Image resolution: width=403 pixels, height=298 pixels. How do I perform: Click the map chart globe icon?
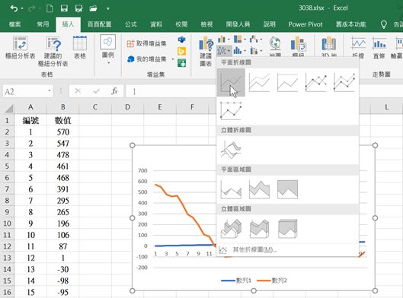click(x=275, y=43)
